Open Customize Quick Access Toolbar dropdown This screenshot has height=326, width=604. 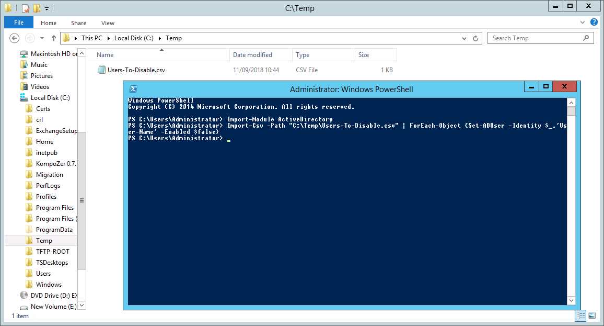click(x=47, y=8)
